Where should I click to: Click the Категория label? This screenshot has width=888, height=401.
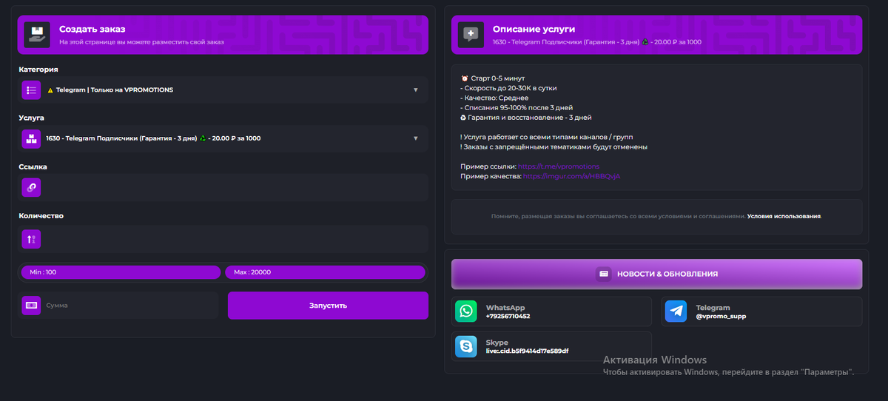(x=38, y=70)
